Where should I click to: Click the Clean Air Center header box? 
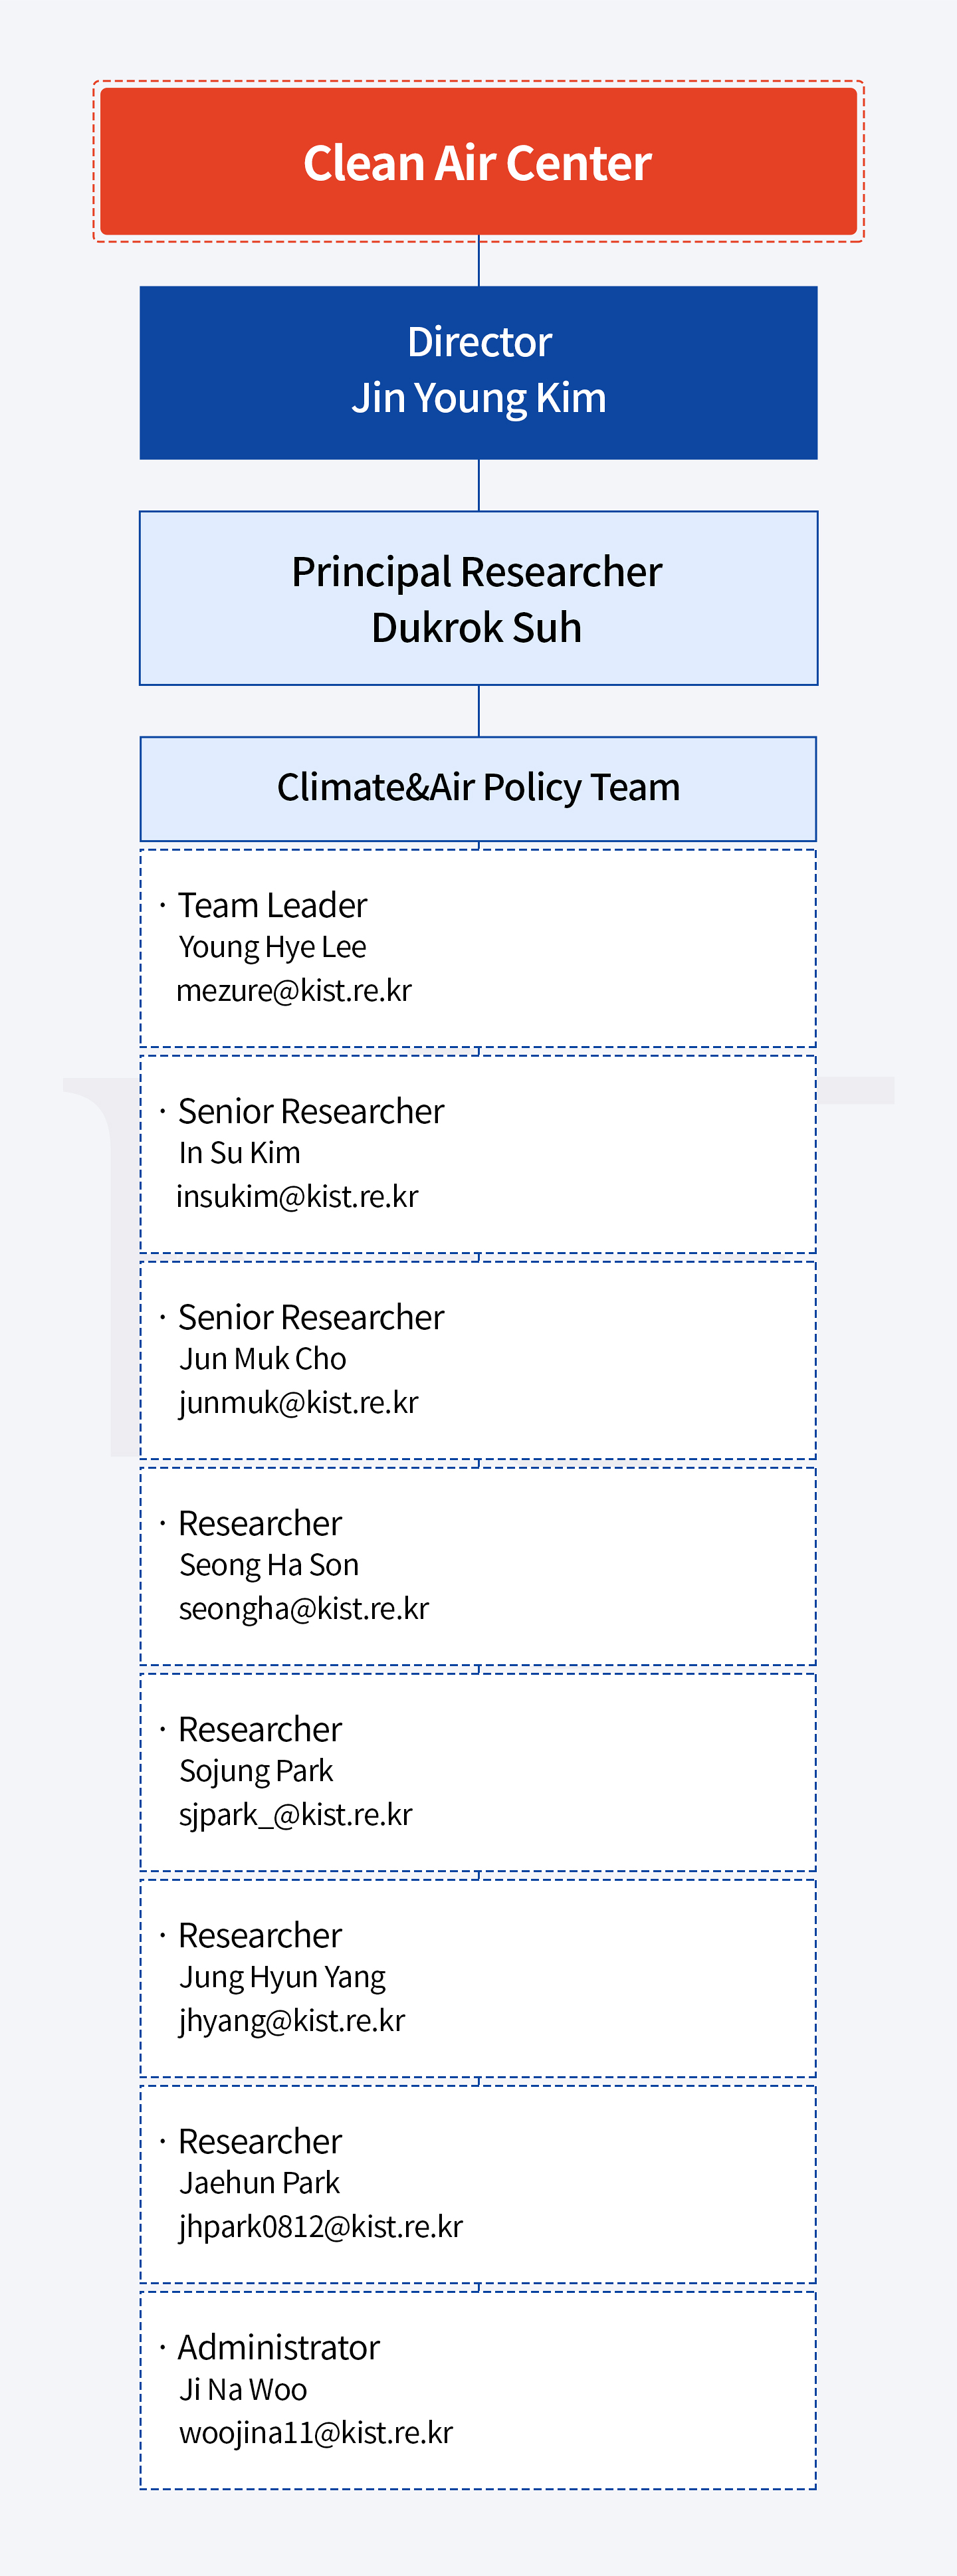(x=478, y=162)
